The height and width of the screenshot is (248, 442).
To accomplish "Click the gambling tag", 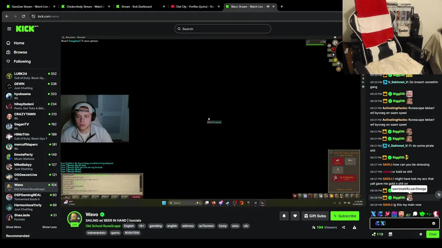I will [155, 226].
